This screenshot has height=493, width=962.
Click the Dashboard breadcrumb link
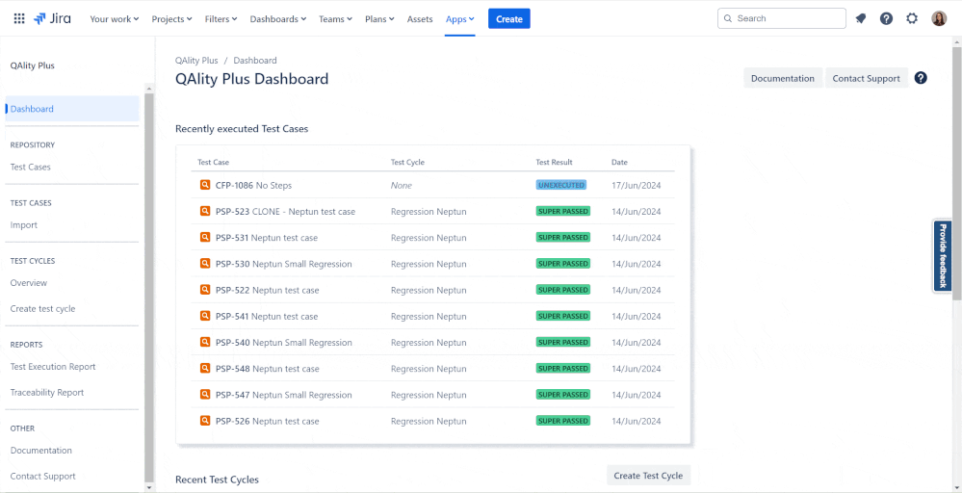[255, 60]
